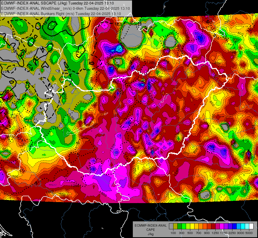Click the legend scale value 300
Viewport: 258px width, 238px height.
coord(182,233)
